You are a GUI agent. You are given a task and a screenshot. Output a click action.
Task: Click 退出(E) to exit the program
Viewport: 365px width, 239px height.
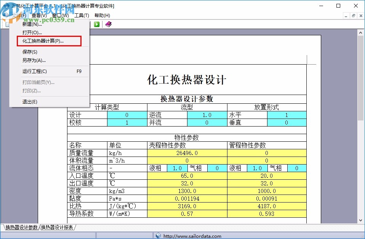pos(49,101)
